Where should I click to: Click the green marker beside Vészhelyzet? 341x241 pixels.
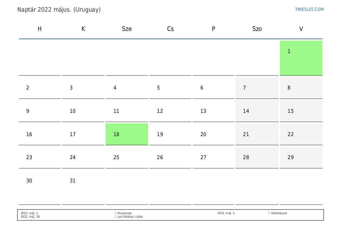point(269,213)
